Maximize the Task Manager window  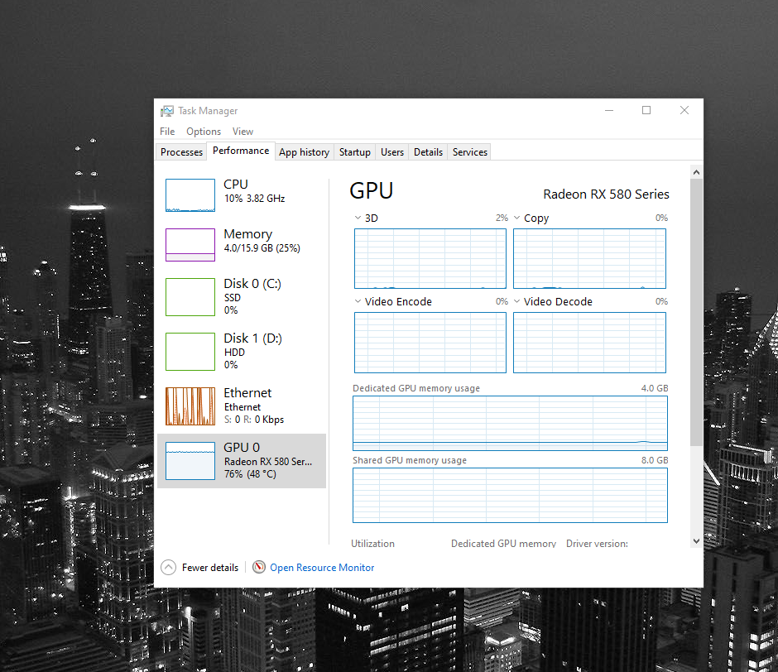pyautogui.click(x=646, y=110)
